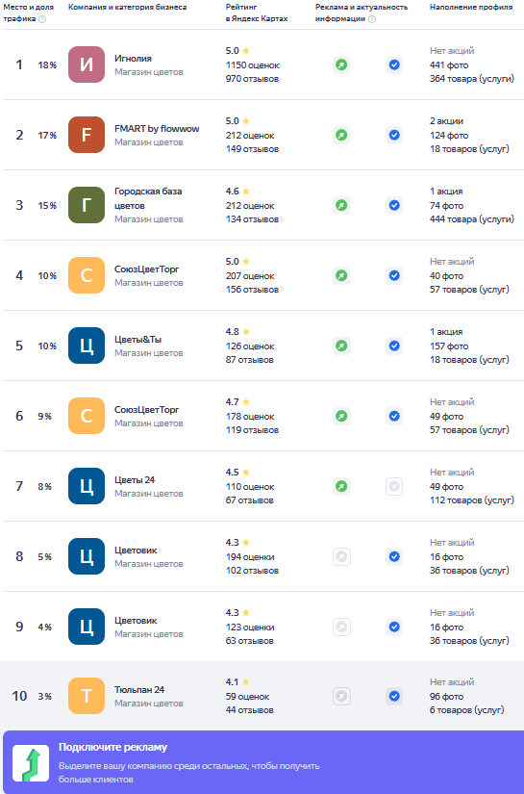The height and width of the screenshot is (794, 524).
Task: Click the blue verified checkmark for FMART by flowwow
Action: click(394, 135)
